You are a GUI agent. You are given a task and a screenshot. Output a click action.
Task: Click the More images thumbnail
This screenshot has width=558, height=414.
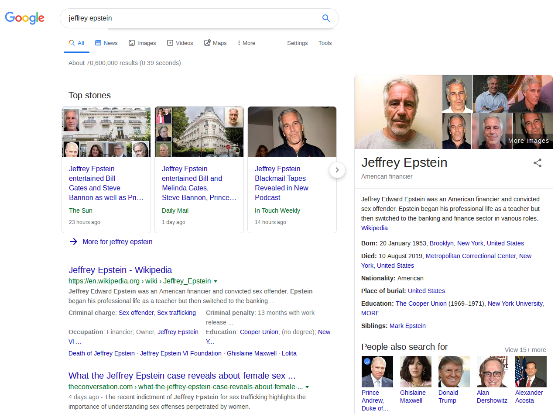529,140
